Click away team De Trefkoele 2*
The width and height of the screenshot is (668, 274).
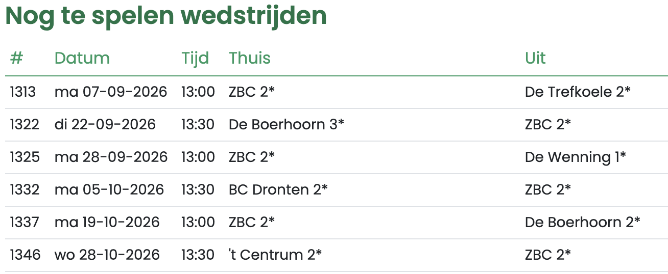578,92
